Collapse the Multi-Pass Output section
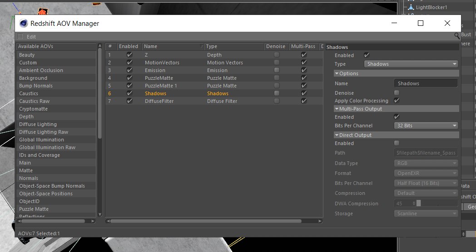Viewport: 476px width, 252px height. [337, 109]
